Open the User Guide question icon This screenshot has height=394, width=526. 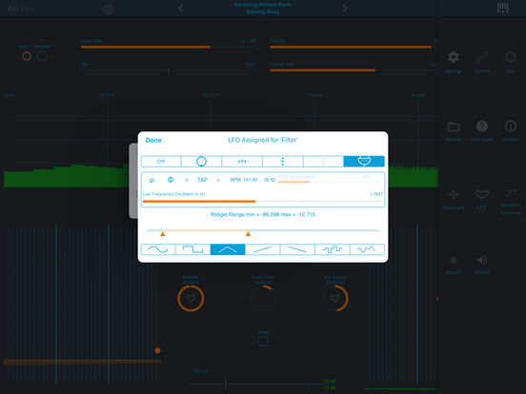482,127
